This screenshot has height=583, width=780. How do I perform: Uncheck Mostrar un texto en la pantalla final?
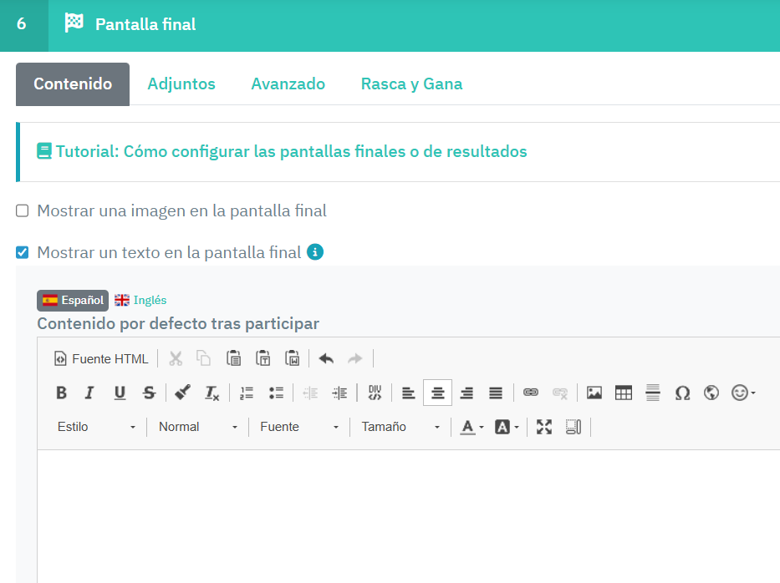coord(23,252)
